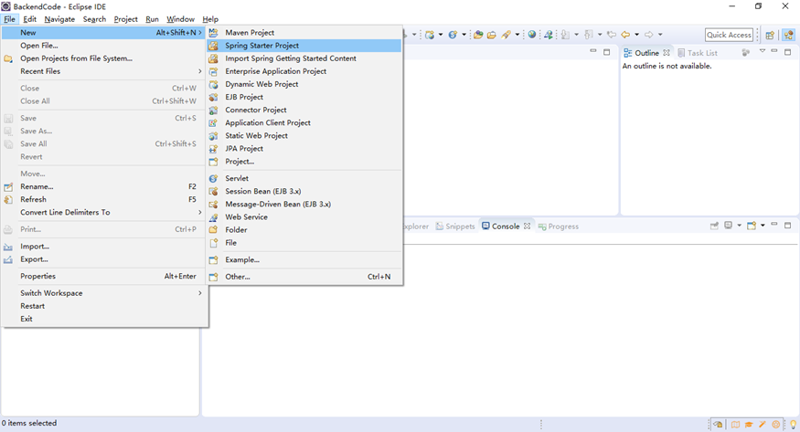The height and width of the screenshot is (432, 800).
Task: Maximize the Outline view panel
Action: click(788, 52)
